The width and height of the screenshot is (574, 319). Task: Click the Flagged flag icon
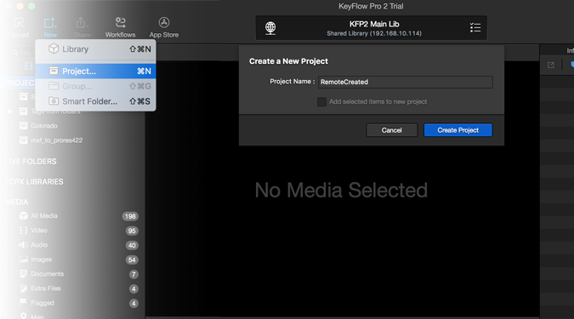pyautogui.click(x=24, y=303)
